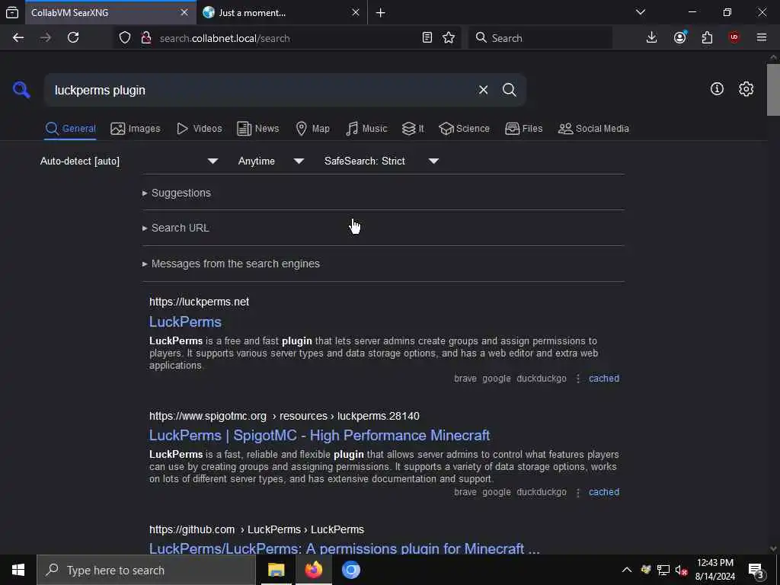780x585 pixels.
Task: Switch to the Science category
Action: 464,129
